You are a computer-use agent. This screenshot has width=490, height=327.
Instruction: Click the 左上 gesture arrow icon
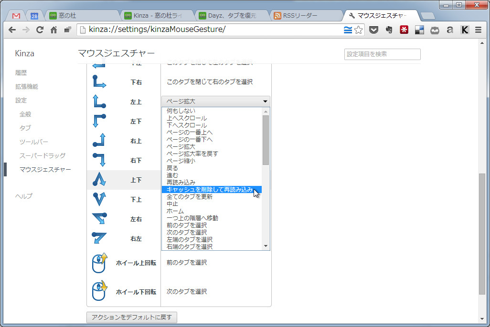(x=99, y=102)
